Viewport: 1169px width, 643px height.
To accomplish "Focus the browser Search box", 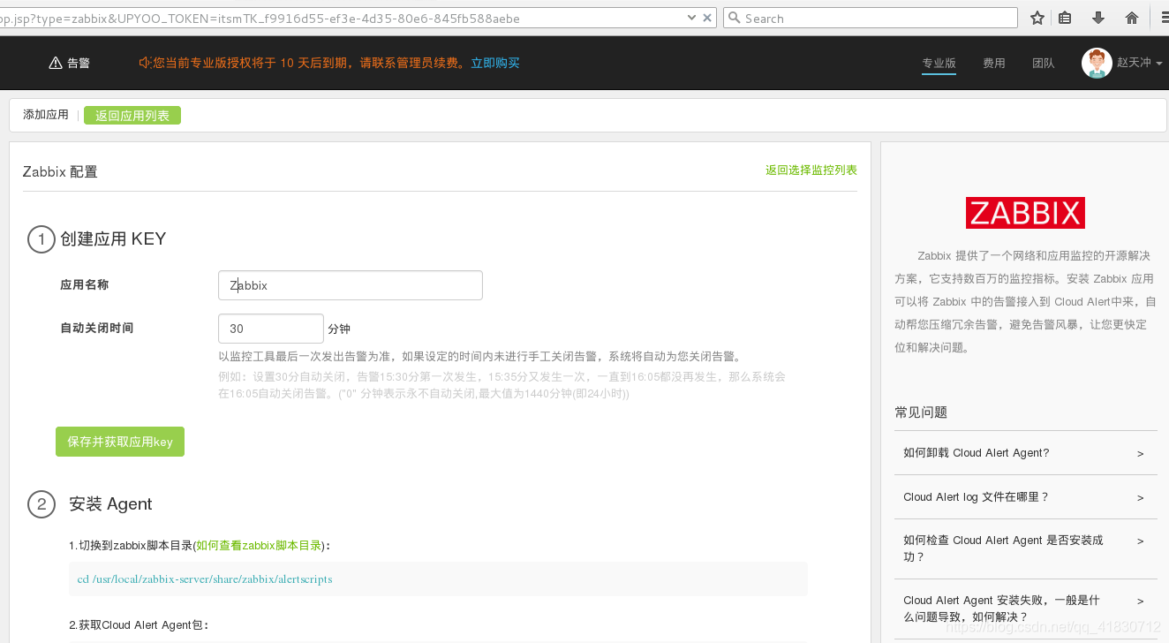I will (870, 18).
